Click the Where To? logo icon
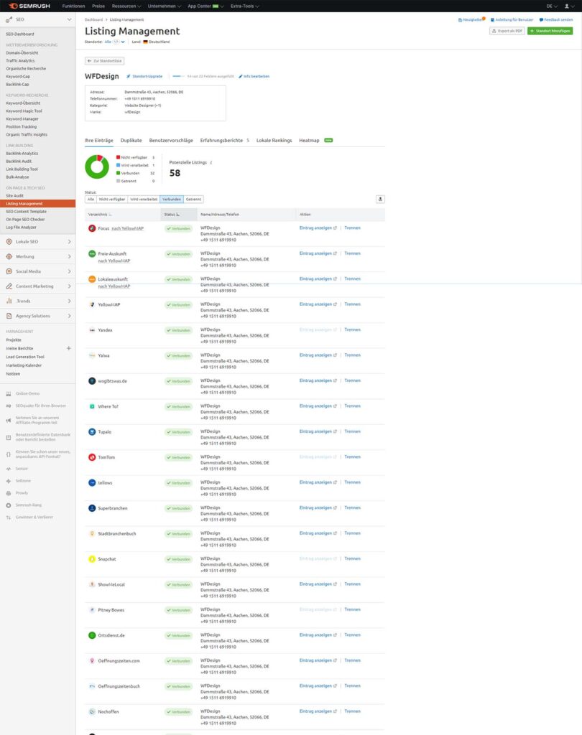This screenshot has width=582, height=735. click(x=92, y=406)
